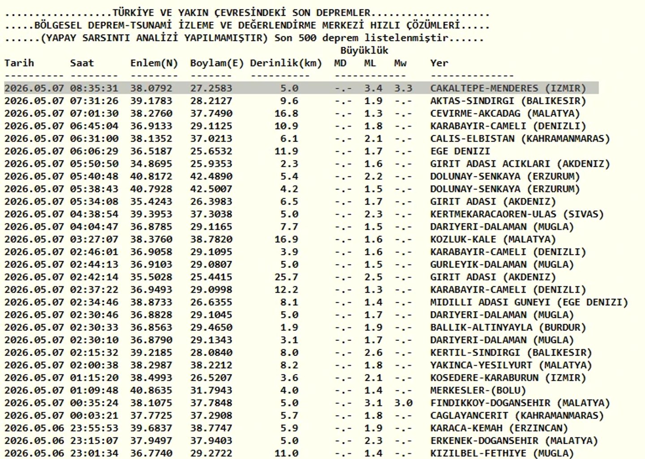Image resolution: width=645 pixels, height=459 pixels.
Task: Click the time value 05:38:43
Action: tap(94, 189)
